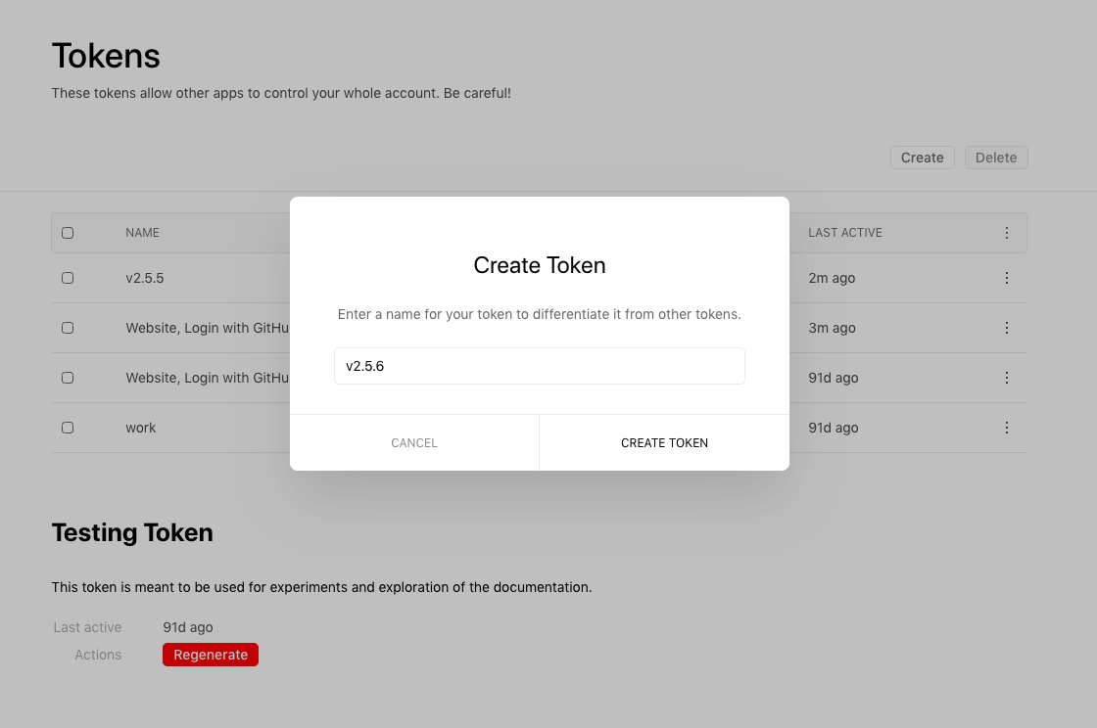
Task: Focus the token name field containing v2.5.6
Action: tap(539, 366)
